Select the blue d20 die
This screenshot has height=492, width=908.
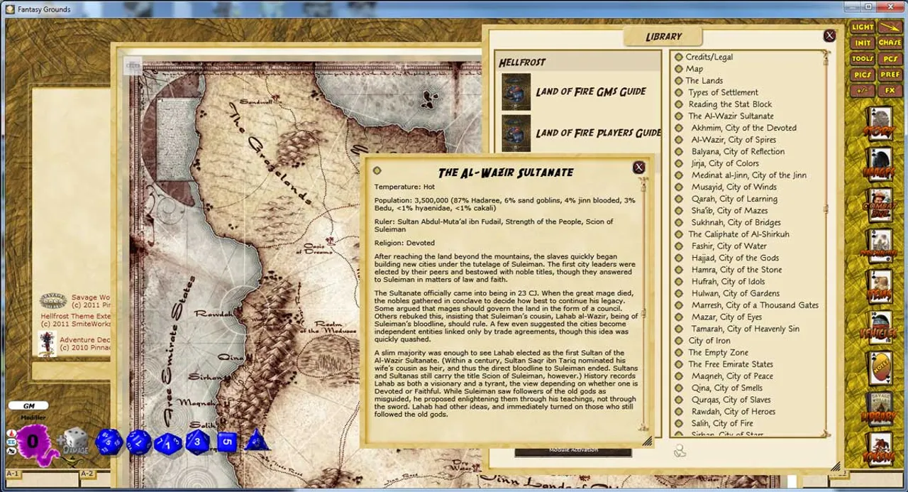click(109, 441)
